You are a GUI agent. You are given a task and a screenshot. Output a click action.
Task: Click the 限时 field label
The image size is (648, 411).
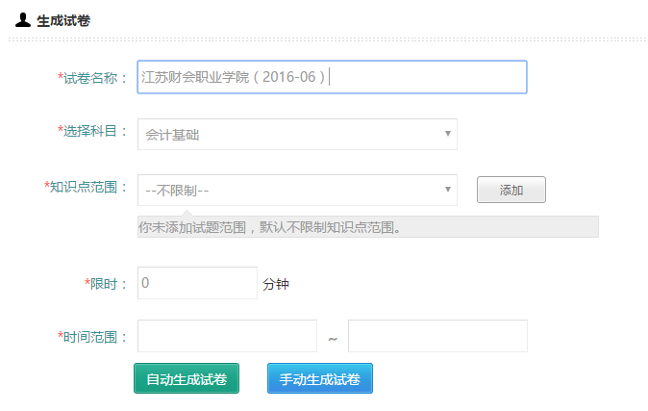pos(107,284)
